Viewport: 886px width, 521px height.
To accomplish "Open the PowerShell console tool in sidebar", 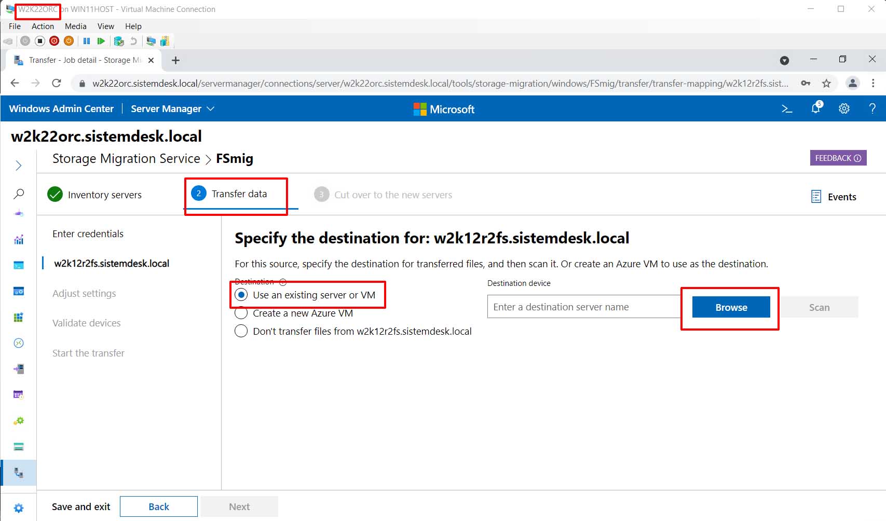I will click(x=19, y=265).
